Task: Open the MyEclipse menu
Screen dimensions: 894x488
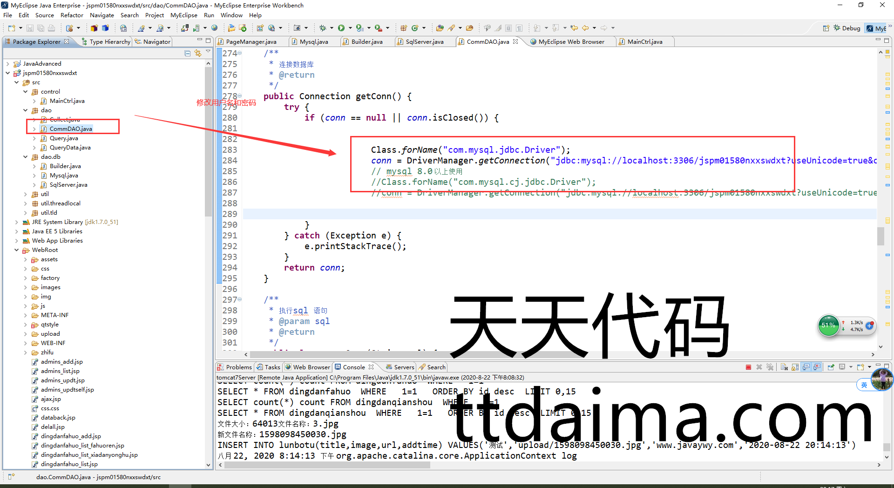Action: click(x=183, y=15)
